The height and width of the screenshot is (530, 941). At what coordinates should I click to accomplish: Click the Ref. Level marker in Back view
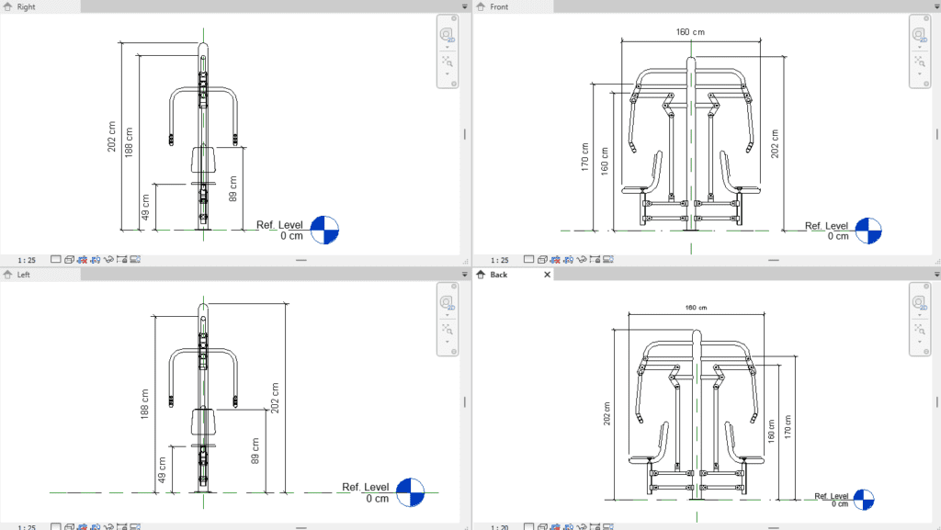tap(864, 500)
